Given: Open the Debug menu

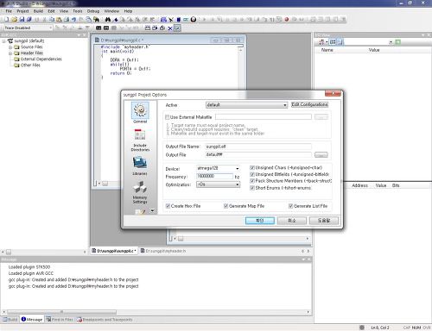Looking at the screenshot, I should coord(93,11).
